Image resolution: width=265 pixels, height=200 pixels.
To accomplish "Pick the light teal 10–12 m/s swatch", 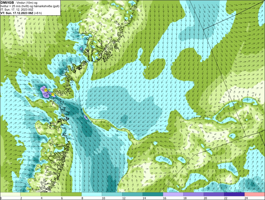I will 112,194.
